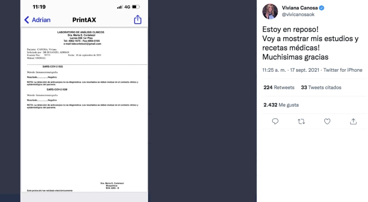368x202 pixels.
Task: Open the Viviana Canosa display name
Action: (300, 8)
